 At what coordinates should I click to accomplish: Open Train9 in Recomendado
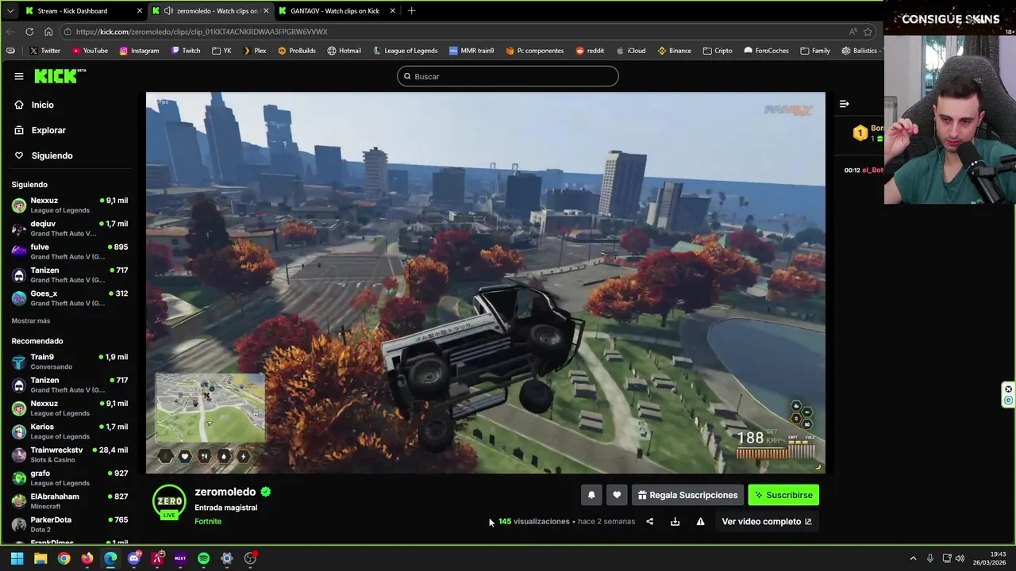pyautogui.click(x=70, y=362)
